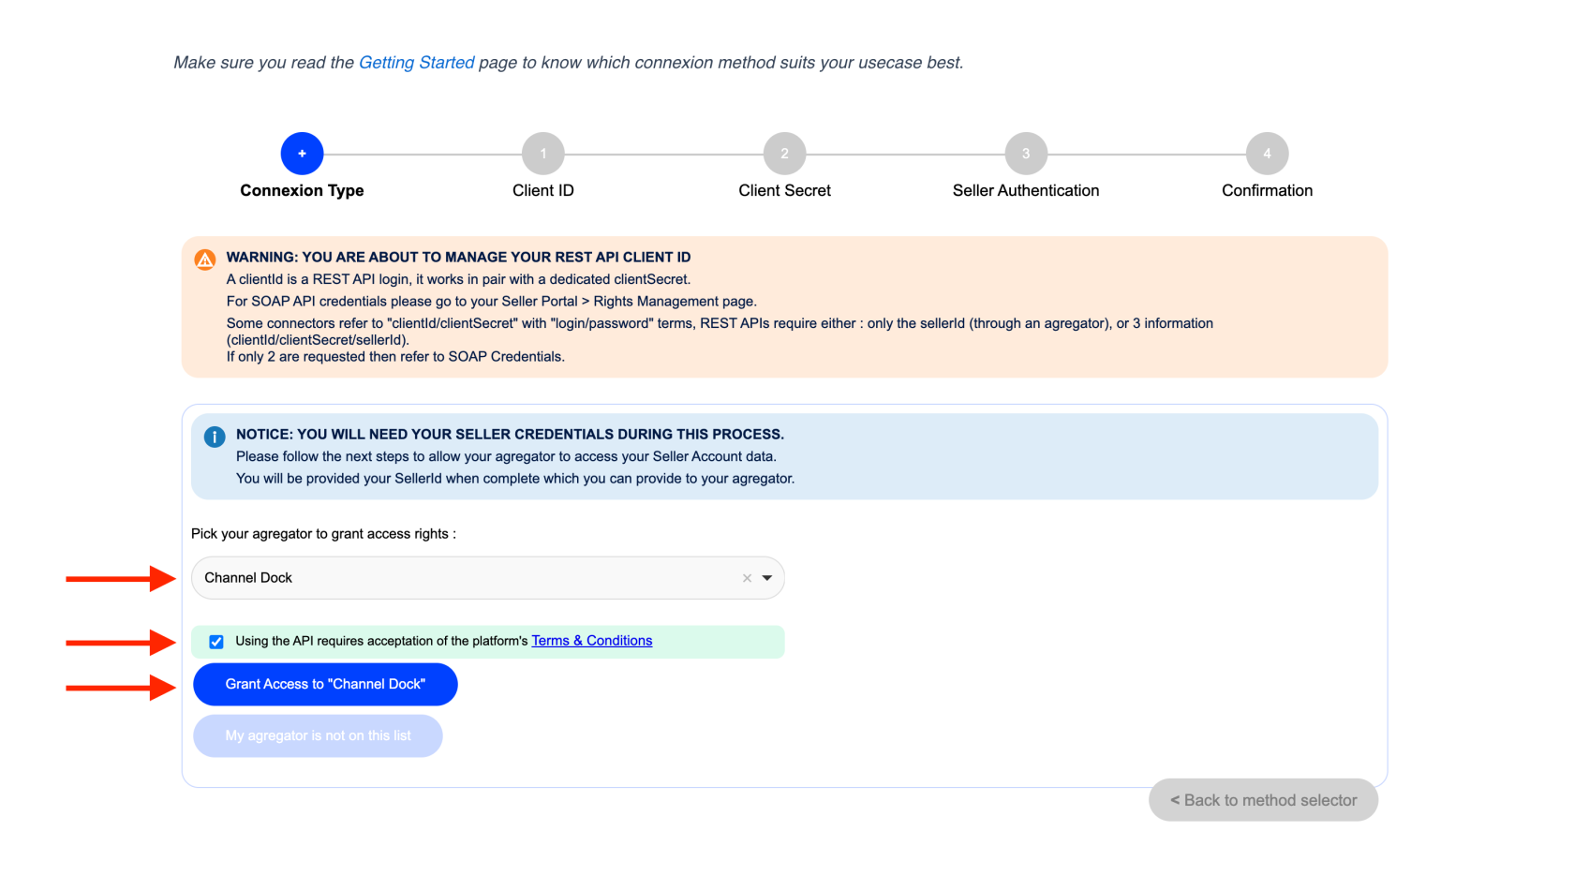Expand the agregator dropdown arrow
This screenshot has width=1574, height=890.
pyautogui.click(x=767, y=578)
